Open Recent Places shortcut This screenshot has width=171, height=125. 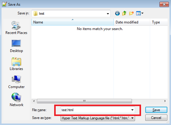tap(16, 28)
